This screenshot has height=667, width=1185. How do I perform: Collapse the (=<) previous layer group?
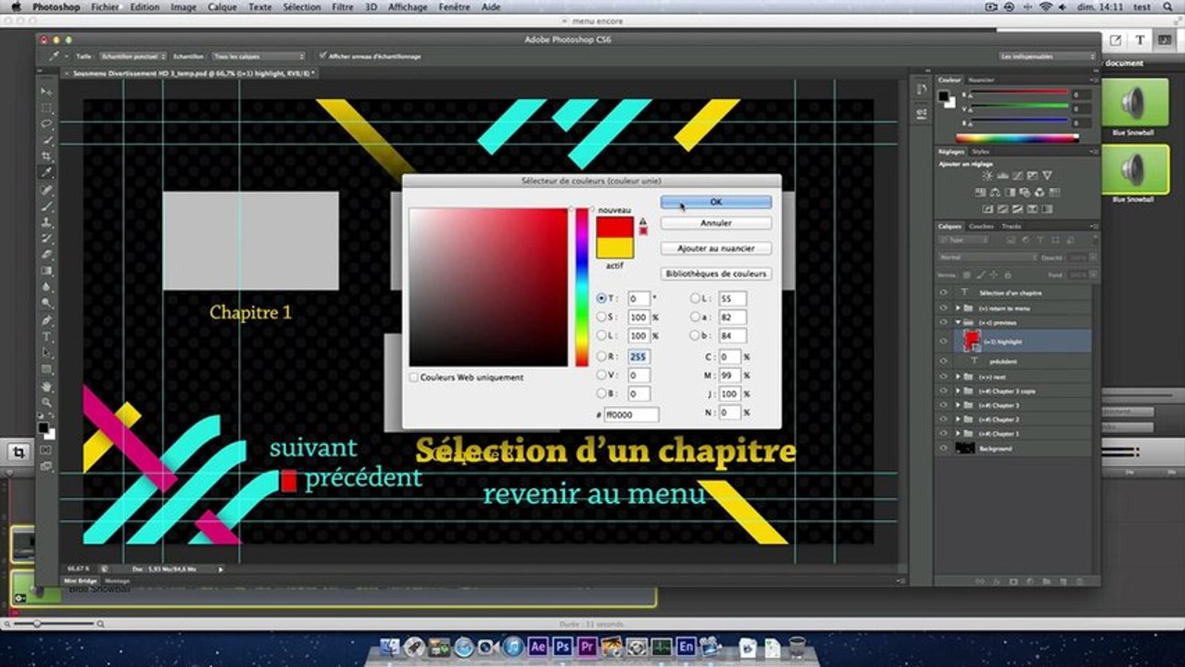pos(958,321)
